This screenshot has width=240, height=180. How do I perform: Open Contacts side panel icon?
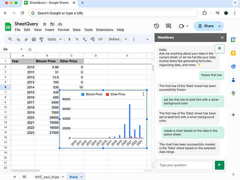(233, 80)
